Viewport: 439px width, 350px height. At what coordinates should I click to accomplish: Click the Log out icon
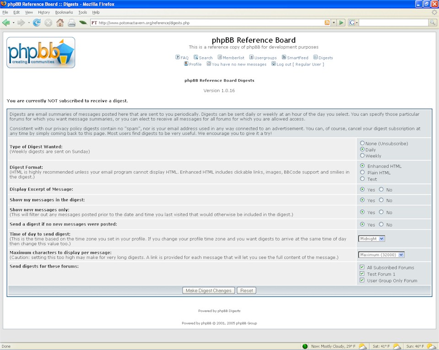click(274, 64)
